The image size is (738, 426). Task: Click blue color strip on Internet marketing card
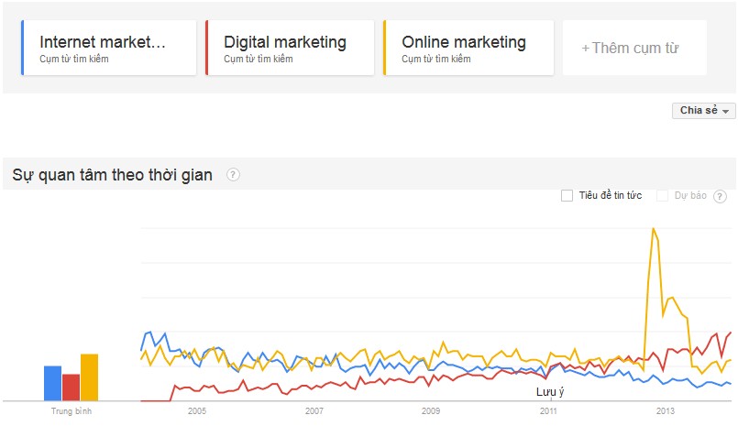point(22,48)
